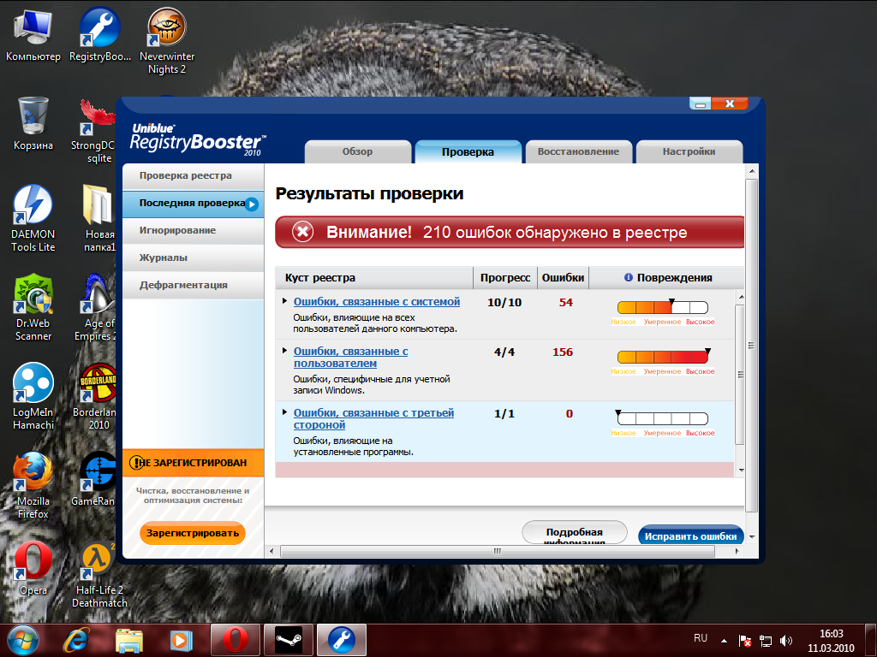This screenshot has width=877, height=657.
Task: Click the horizontal scrollbar right arrow
Action: (737, 552)
